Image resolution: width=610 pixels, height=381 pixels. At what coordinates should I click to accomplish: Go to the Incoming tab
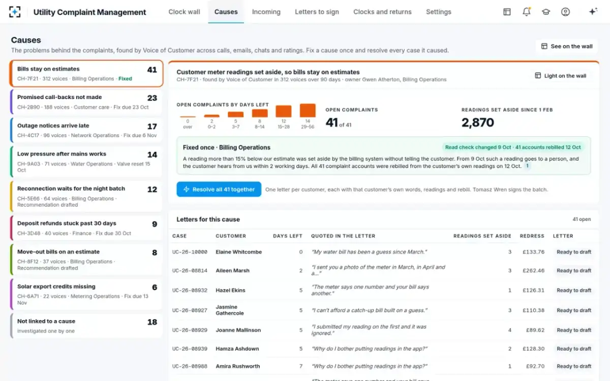pos(266,12)
